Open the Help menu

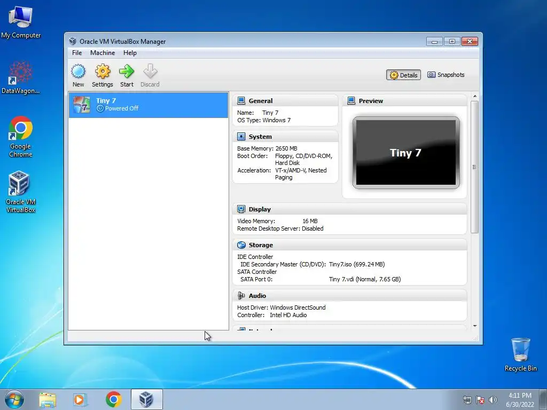click(130, 53)
